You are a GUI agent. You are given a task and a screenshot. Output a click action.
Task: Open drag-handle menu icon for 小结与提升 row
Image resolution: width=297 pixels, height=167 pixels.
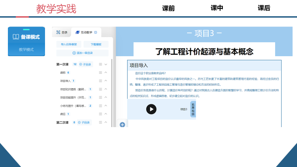click(100, 106)
